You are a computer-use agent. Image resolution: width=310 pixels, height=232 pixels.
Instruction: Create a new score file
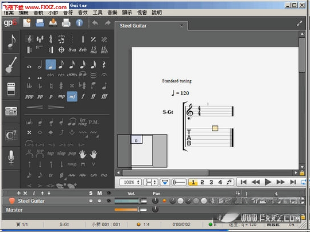coord(27,23)
